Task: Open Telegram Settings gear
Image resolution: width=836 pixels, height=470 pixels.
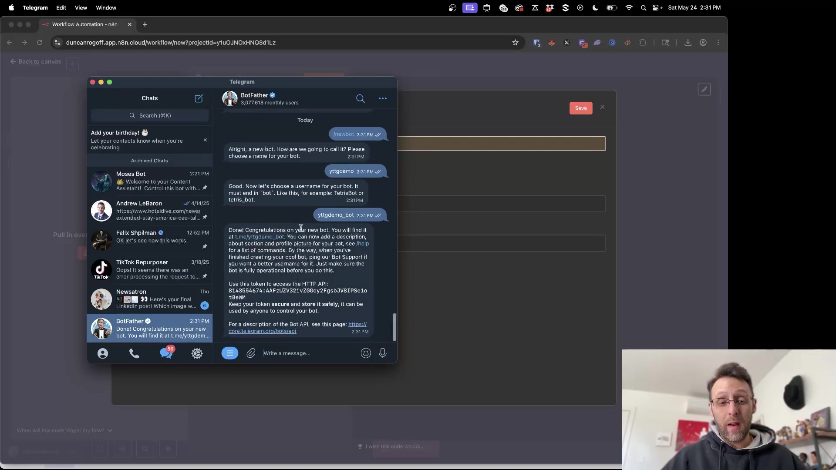Action: pos(197,353)
